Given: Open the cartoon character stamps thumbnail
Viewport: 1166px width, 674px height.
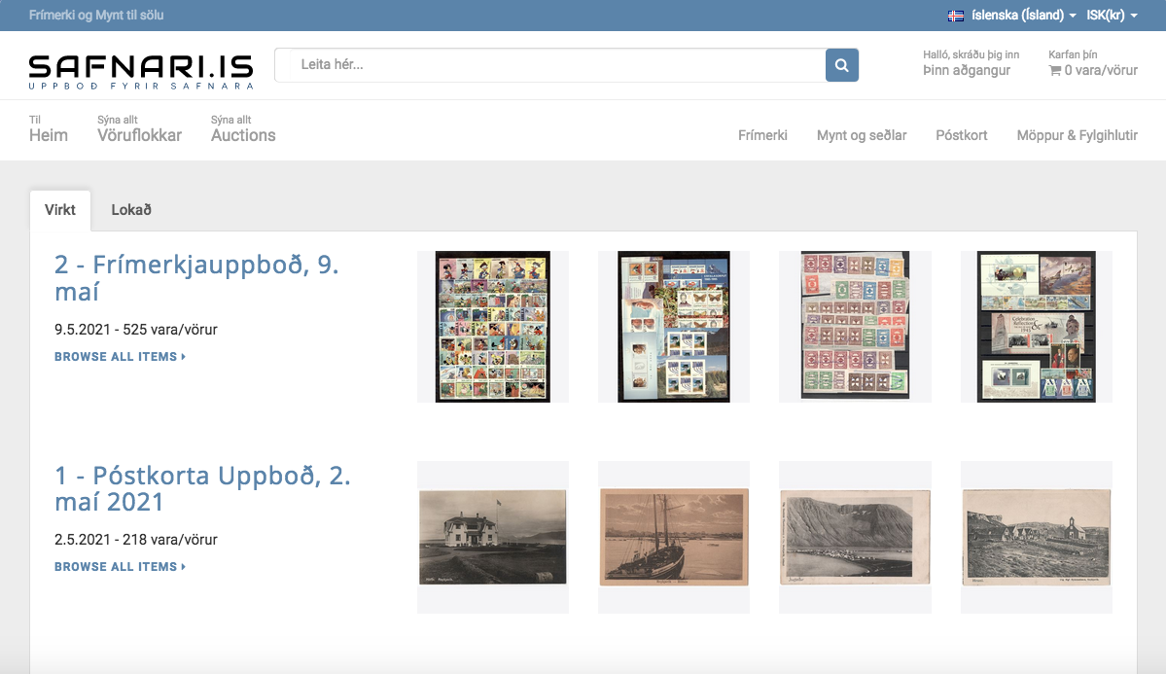Looking at the screenshot, I should tap(493, 327).
